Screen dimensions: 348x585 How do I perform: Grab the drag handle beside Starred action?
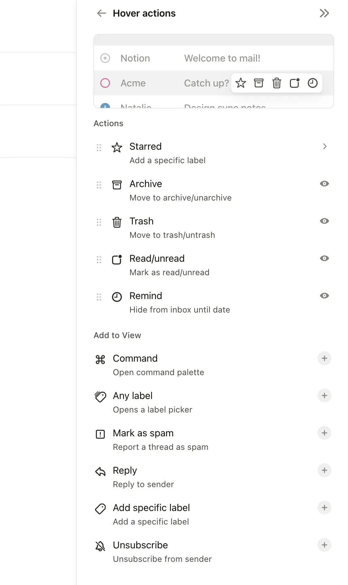(x=99, y=148)
